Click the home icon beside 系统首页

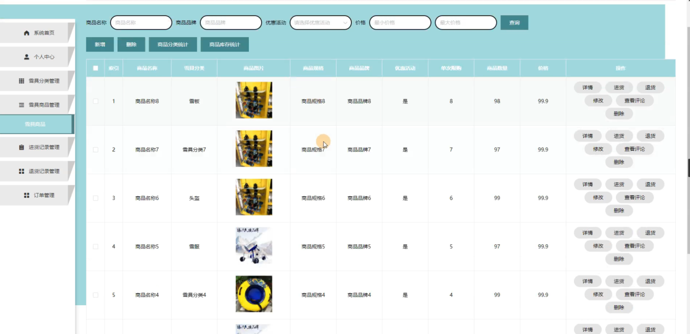[x=27, y=33]
